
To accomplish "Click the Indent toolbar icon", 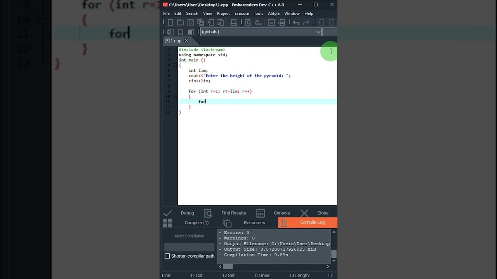I will point(321,22).
